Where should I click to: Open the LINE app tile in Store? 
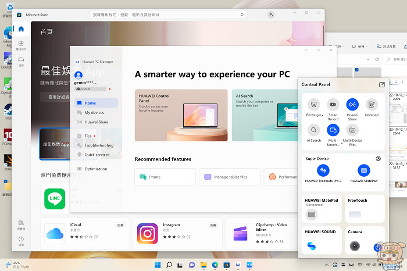pos(55,198)
